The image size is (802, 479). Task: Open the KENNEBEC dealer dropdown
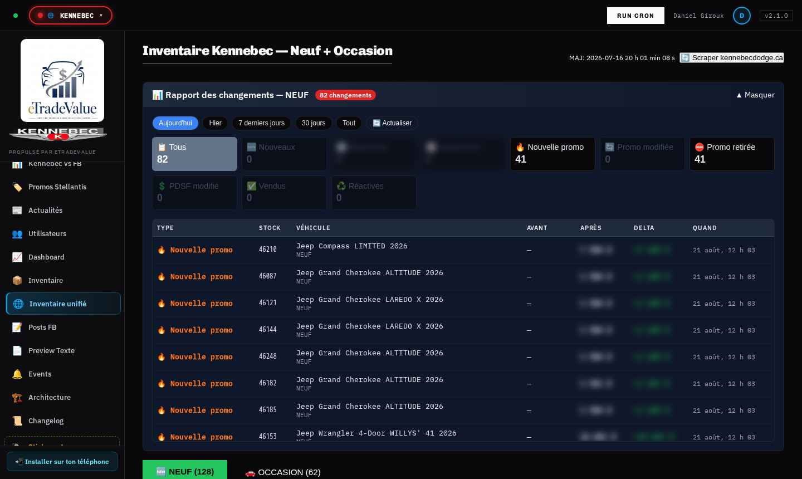pos(71,16)
